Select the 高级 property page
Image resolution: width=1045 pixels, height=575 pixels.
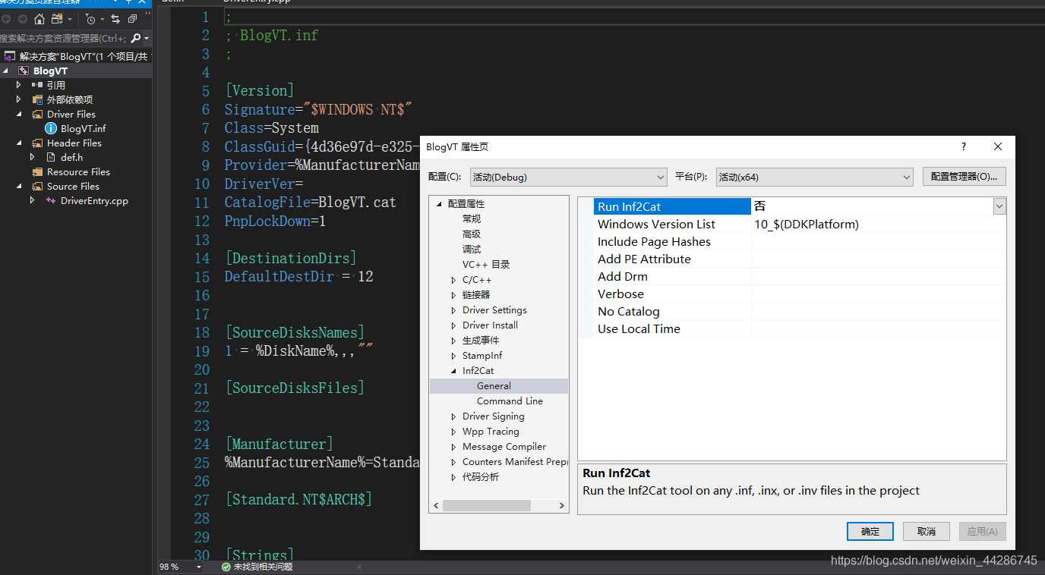[472, 234]
